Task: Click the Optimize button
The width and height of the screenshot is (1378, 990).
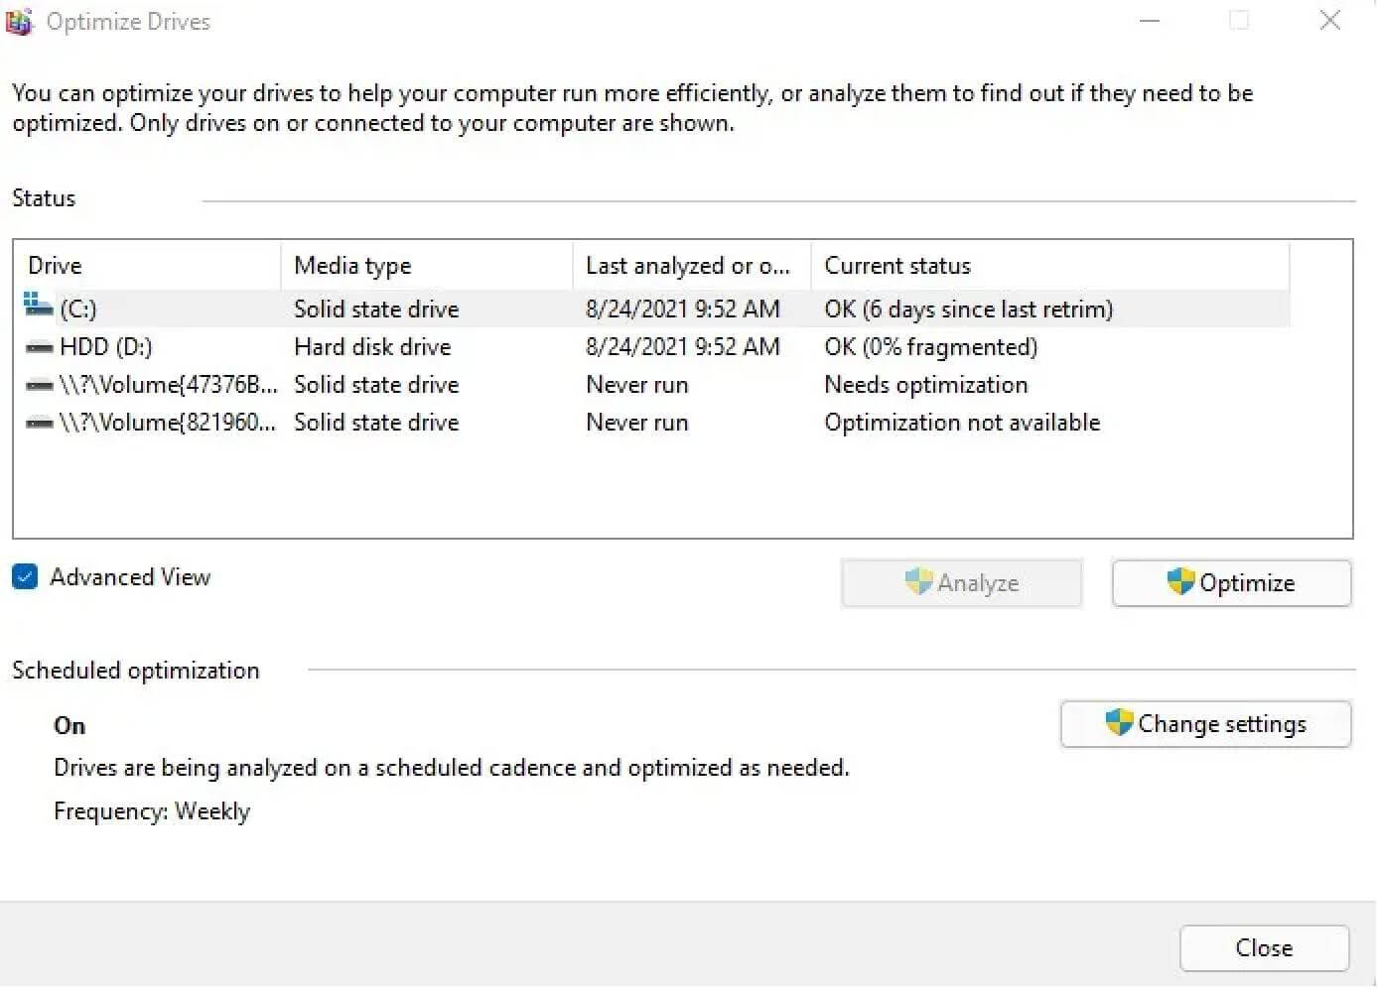Action: [x=1231, y=582]
